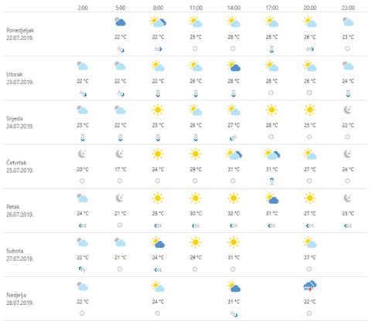Select the 14:00 column header
The height and width of the screenshot is (325, 379).
pyautogui.click(x=234, y=8)
